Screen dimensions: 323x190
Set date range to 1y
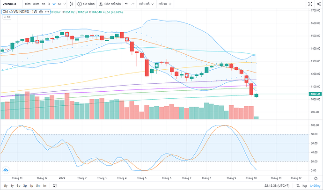tap(12, 186)
